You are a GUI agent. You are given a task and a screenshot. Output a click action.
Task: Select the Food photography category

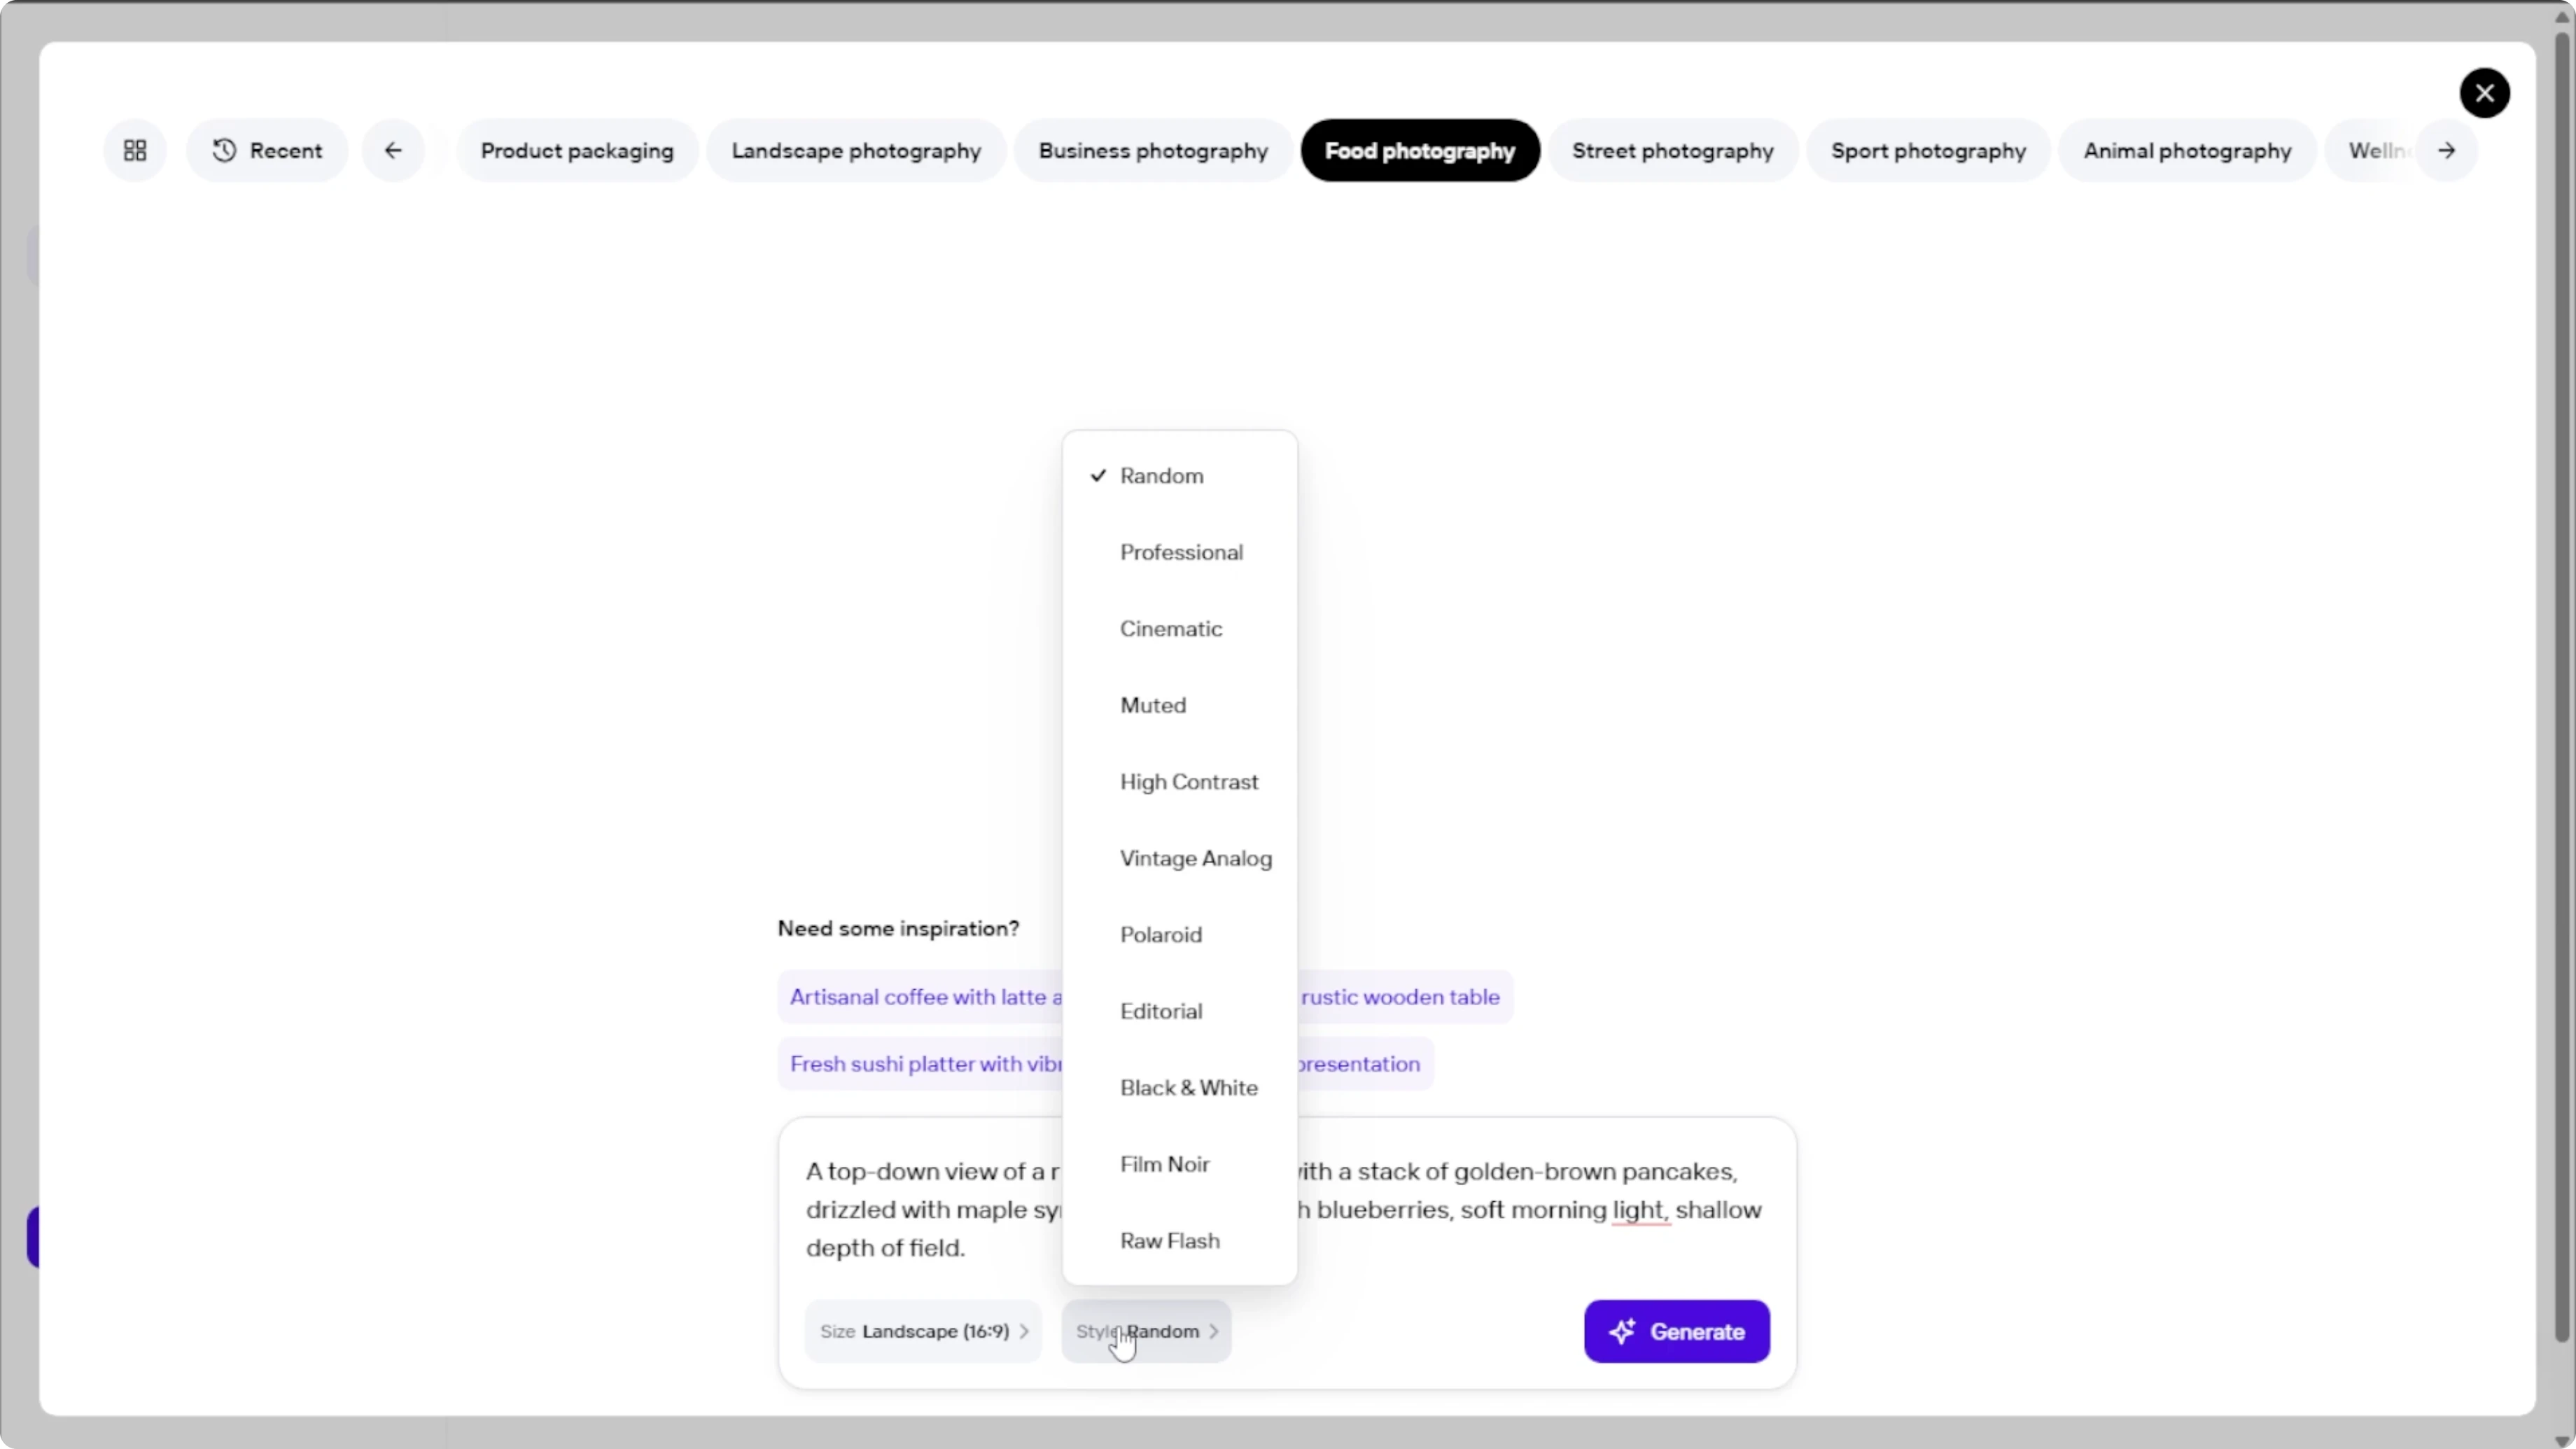(1420, 150)
